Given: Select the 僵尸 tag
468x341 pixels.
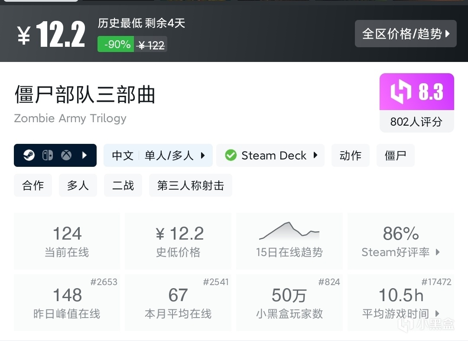Looking at the screenshot, I should 395,155.
